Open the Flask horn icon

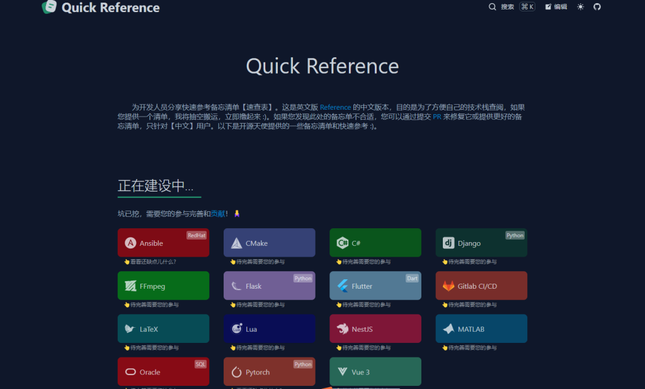[237, 286]
